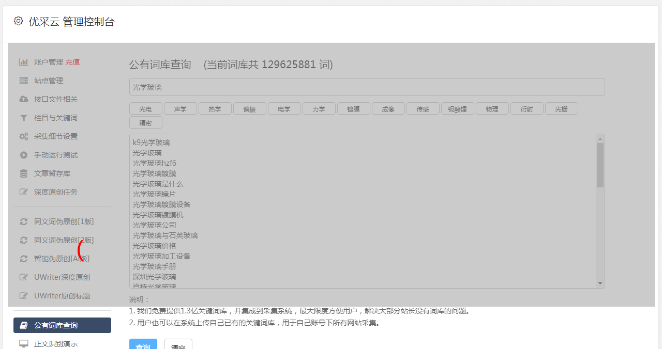Screen dimensions: 662x349
Task: Select the 热学 tag
Action: [x=215, y=108]
